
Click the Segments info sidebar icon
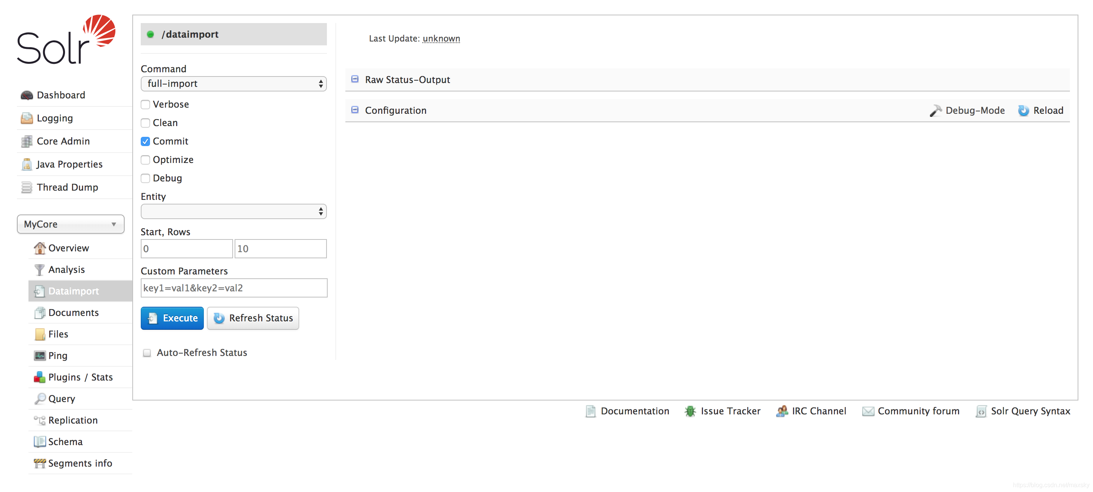coord(39,463)
